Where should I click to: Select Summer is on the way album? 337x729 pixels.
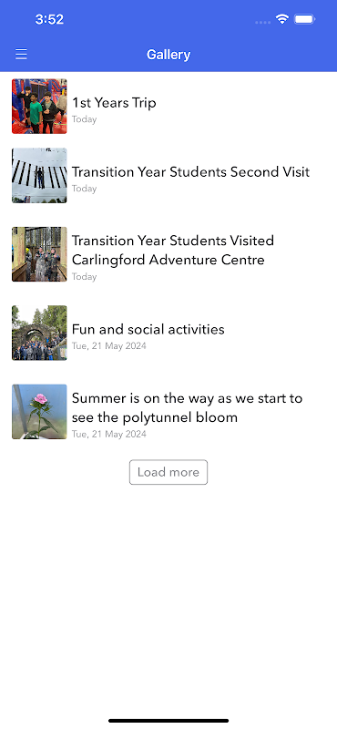pos(187,407)
